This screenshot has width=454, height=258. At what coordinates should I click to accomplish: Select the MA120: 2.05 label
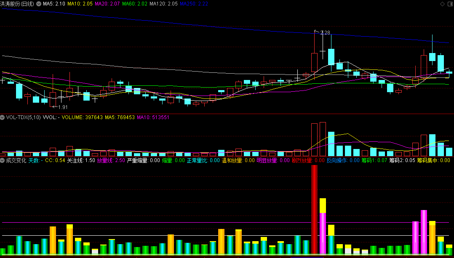pyautogui.click(x=163, y=4)
